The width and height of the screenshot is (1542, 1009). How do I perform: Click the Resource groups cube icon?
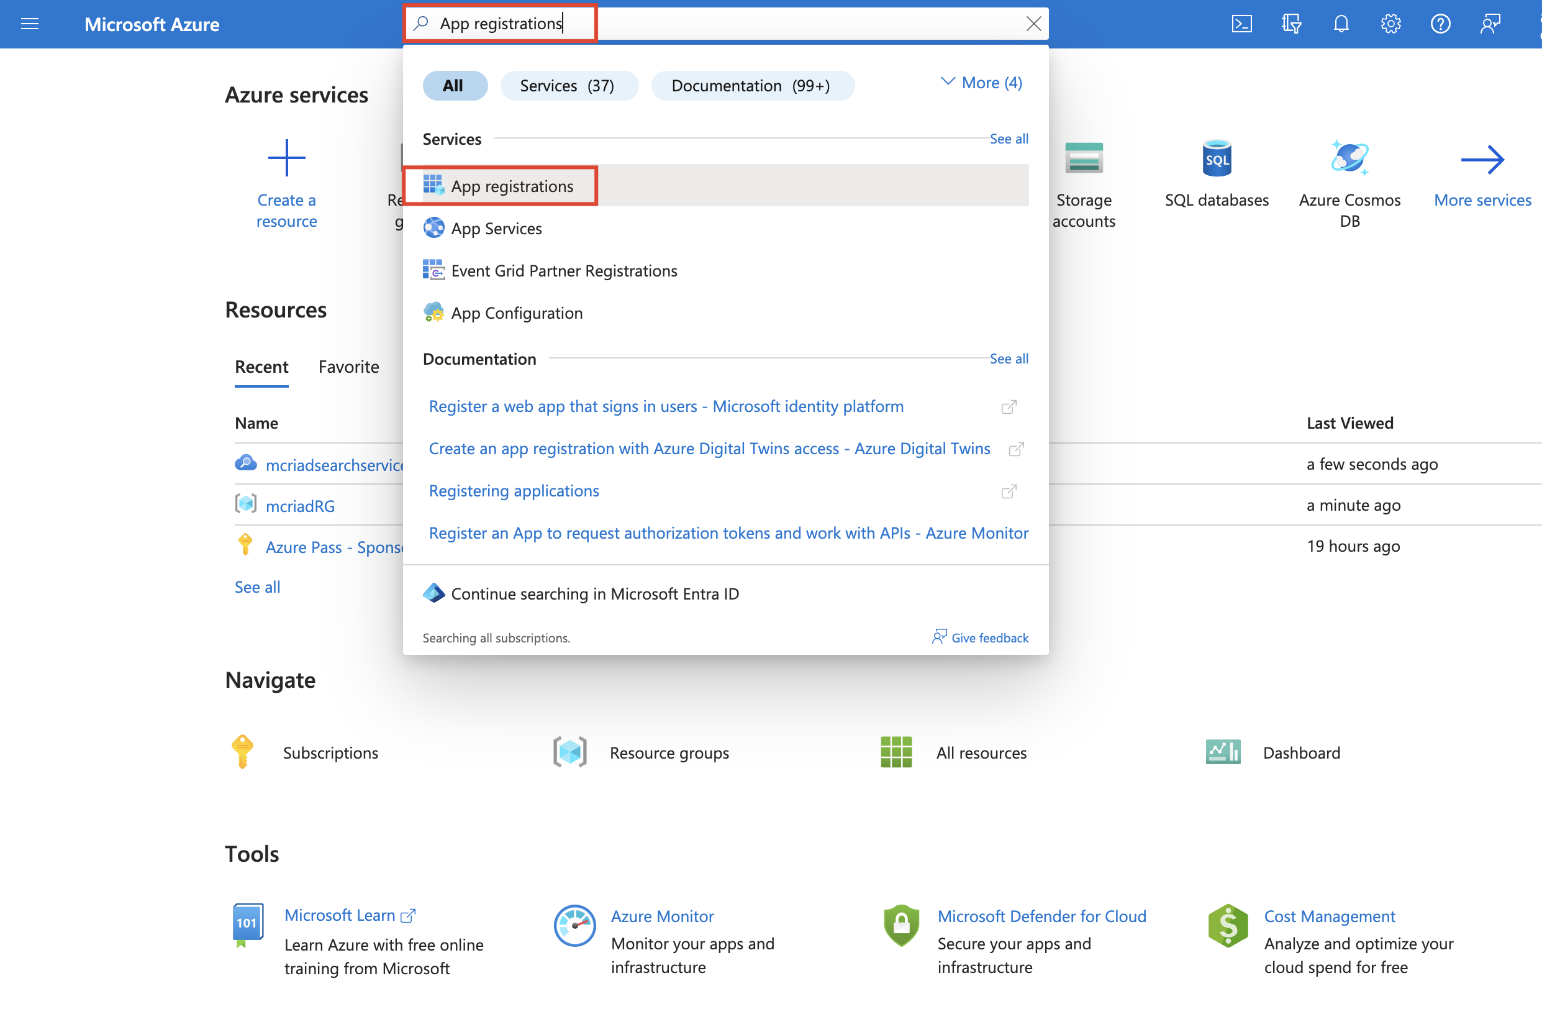pyautogui.click(x=569, y=752)
